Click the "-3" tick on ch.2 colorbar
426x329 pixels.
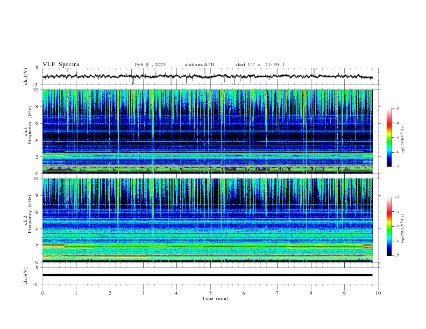[396, 197]
